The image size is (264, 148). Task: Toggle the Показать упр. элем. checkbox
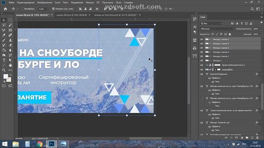pos(53,9)
